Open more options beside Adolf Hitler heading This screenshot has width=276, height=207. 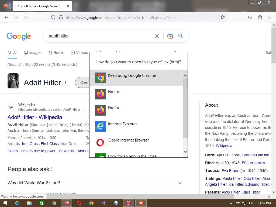pyautogui.click(x=65, y=82)
